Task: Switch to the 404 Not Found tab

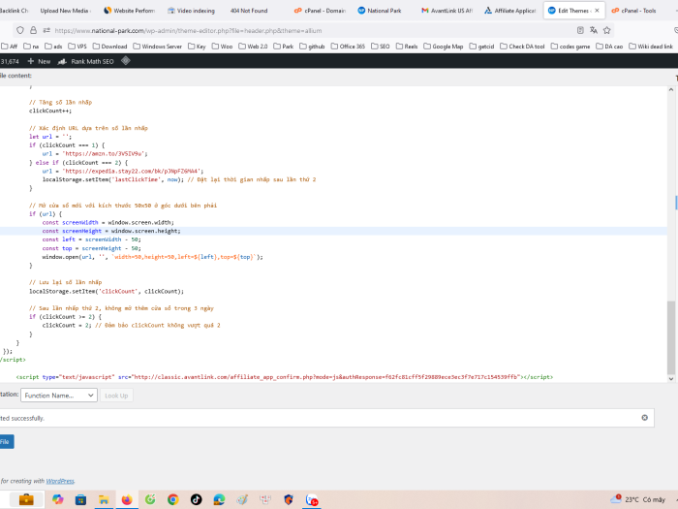Action: [249, 11]
